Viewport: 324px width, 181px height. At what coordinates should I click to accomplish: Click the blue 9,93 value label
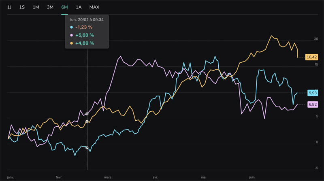[313, 93]
